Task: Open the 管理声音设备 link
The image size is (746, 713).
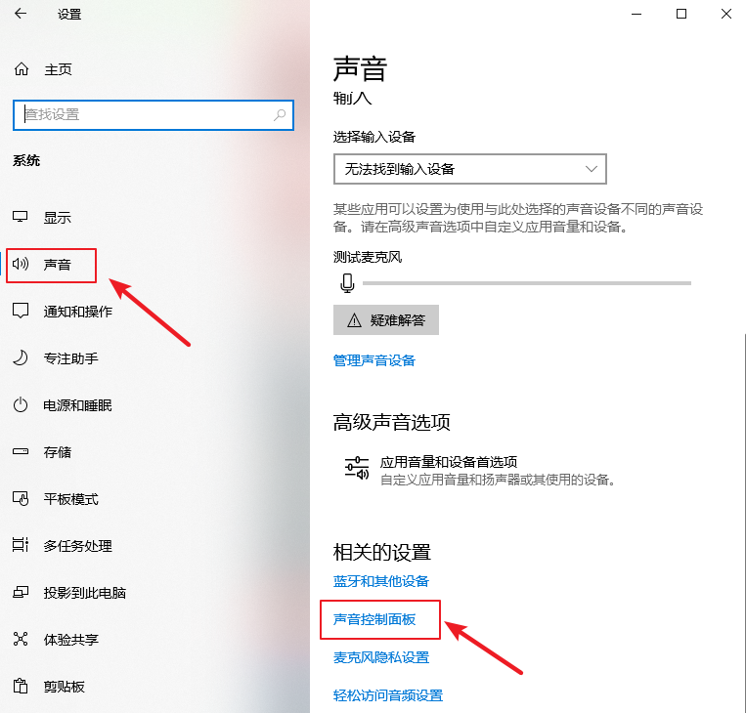Action: [374, 360]
